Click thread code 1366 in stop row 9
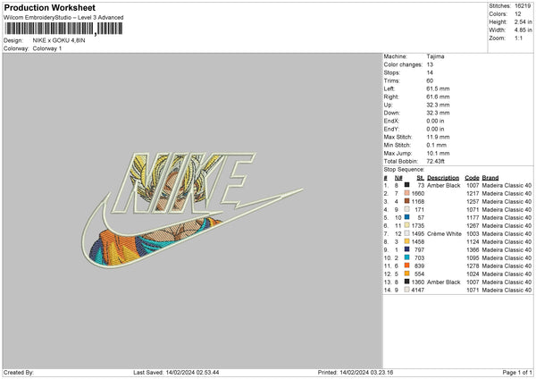536x379 pixels. point(473,250)
